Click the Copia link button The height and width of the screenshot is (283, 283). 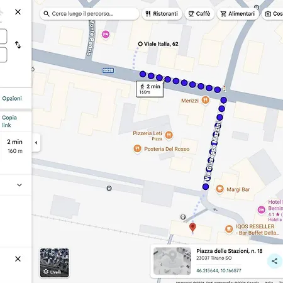point(9,121)
